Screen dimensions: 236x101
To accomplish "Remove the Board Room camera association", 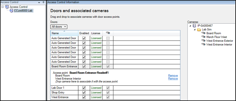I will click(173, 75).
